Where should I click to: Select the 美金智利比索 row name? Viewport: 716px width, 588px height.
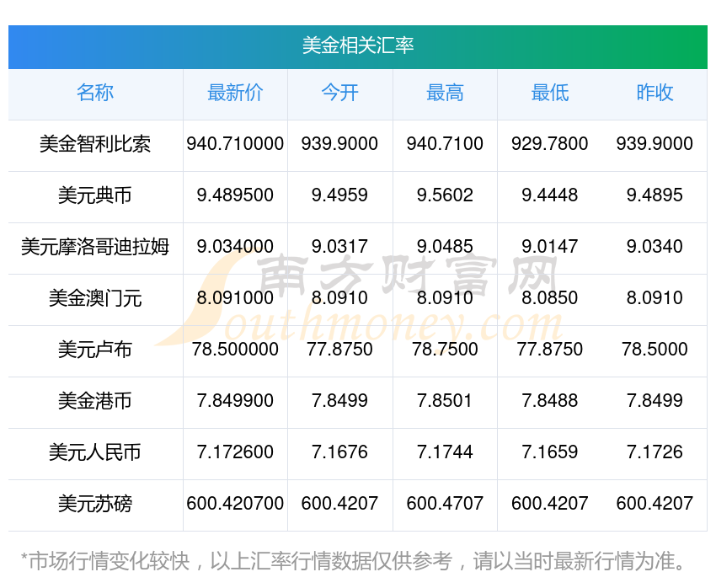tap(95, 144)
